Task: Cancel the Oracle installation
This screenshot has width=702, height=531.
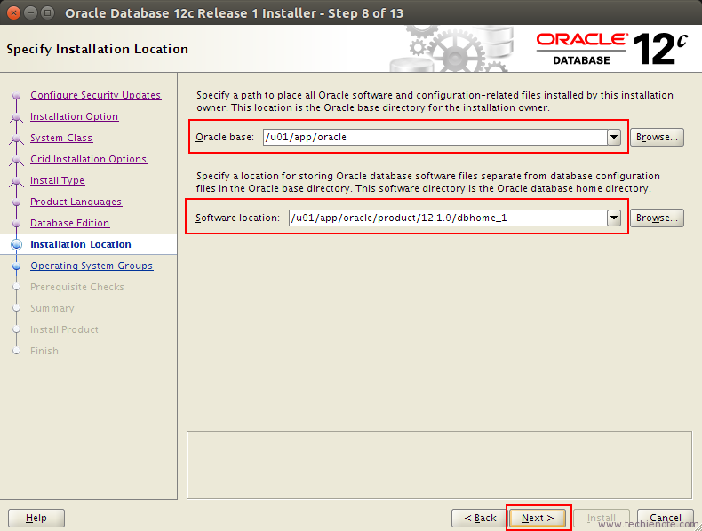Action: (666, 518)
